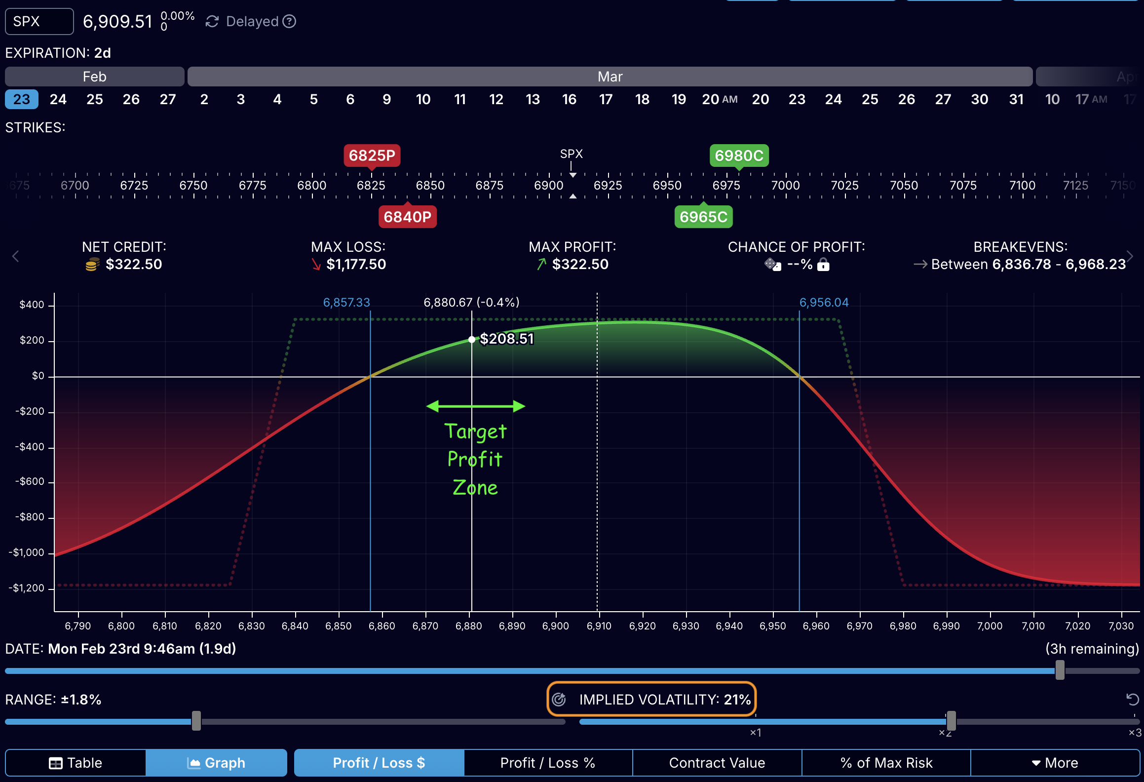Click the bar chart icon on Graph tab

[195, 762]
